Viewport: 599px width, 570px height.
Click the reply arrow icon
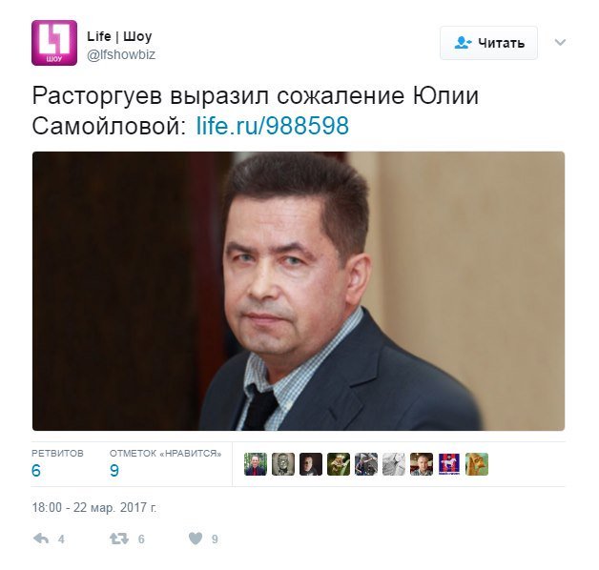point(41,539)
